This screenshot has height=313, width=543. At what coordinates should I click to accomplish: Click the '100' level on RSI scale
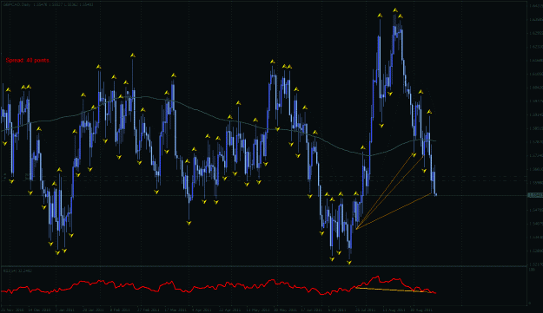531,269
